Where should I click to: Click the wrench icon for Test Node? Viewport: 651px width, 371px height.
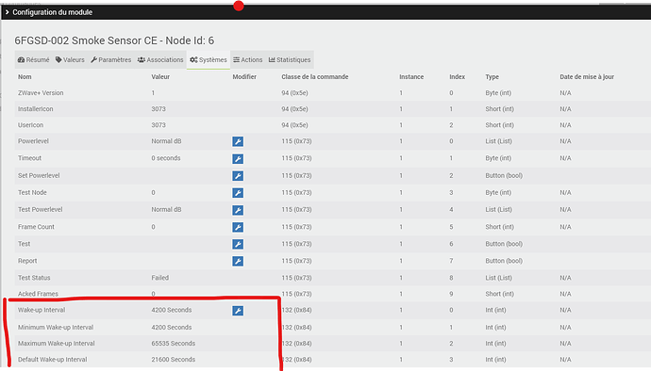tap(238, 193)
